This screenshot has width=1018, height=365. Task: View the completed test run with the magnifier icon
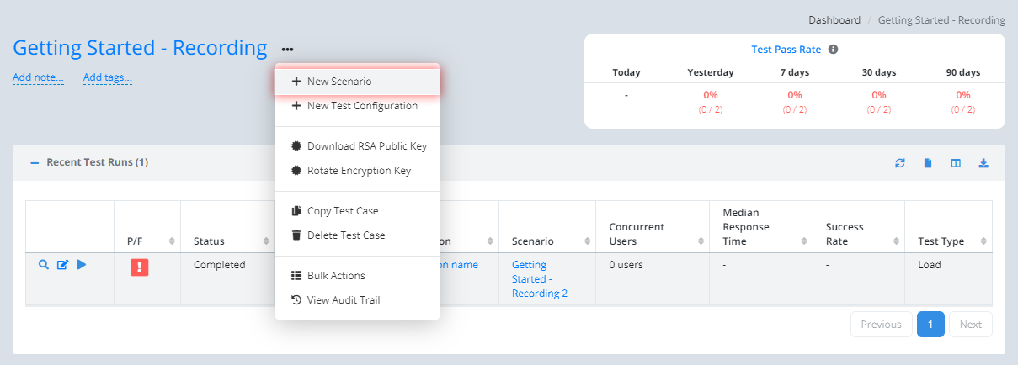click(44, 264)
